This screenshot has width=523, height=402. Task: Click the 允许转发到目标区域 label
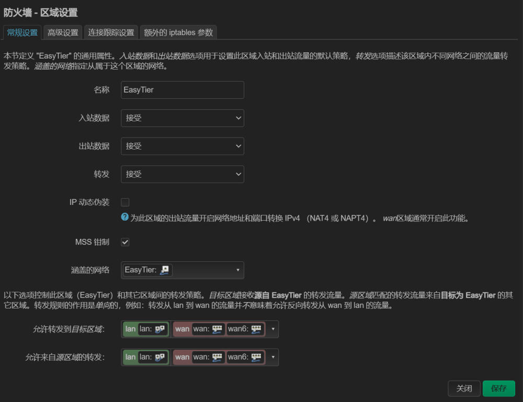coord(69,329)
